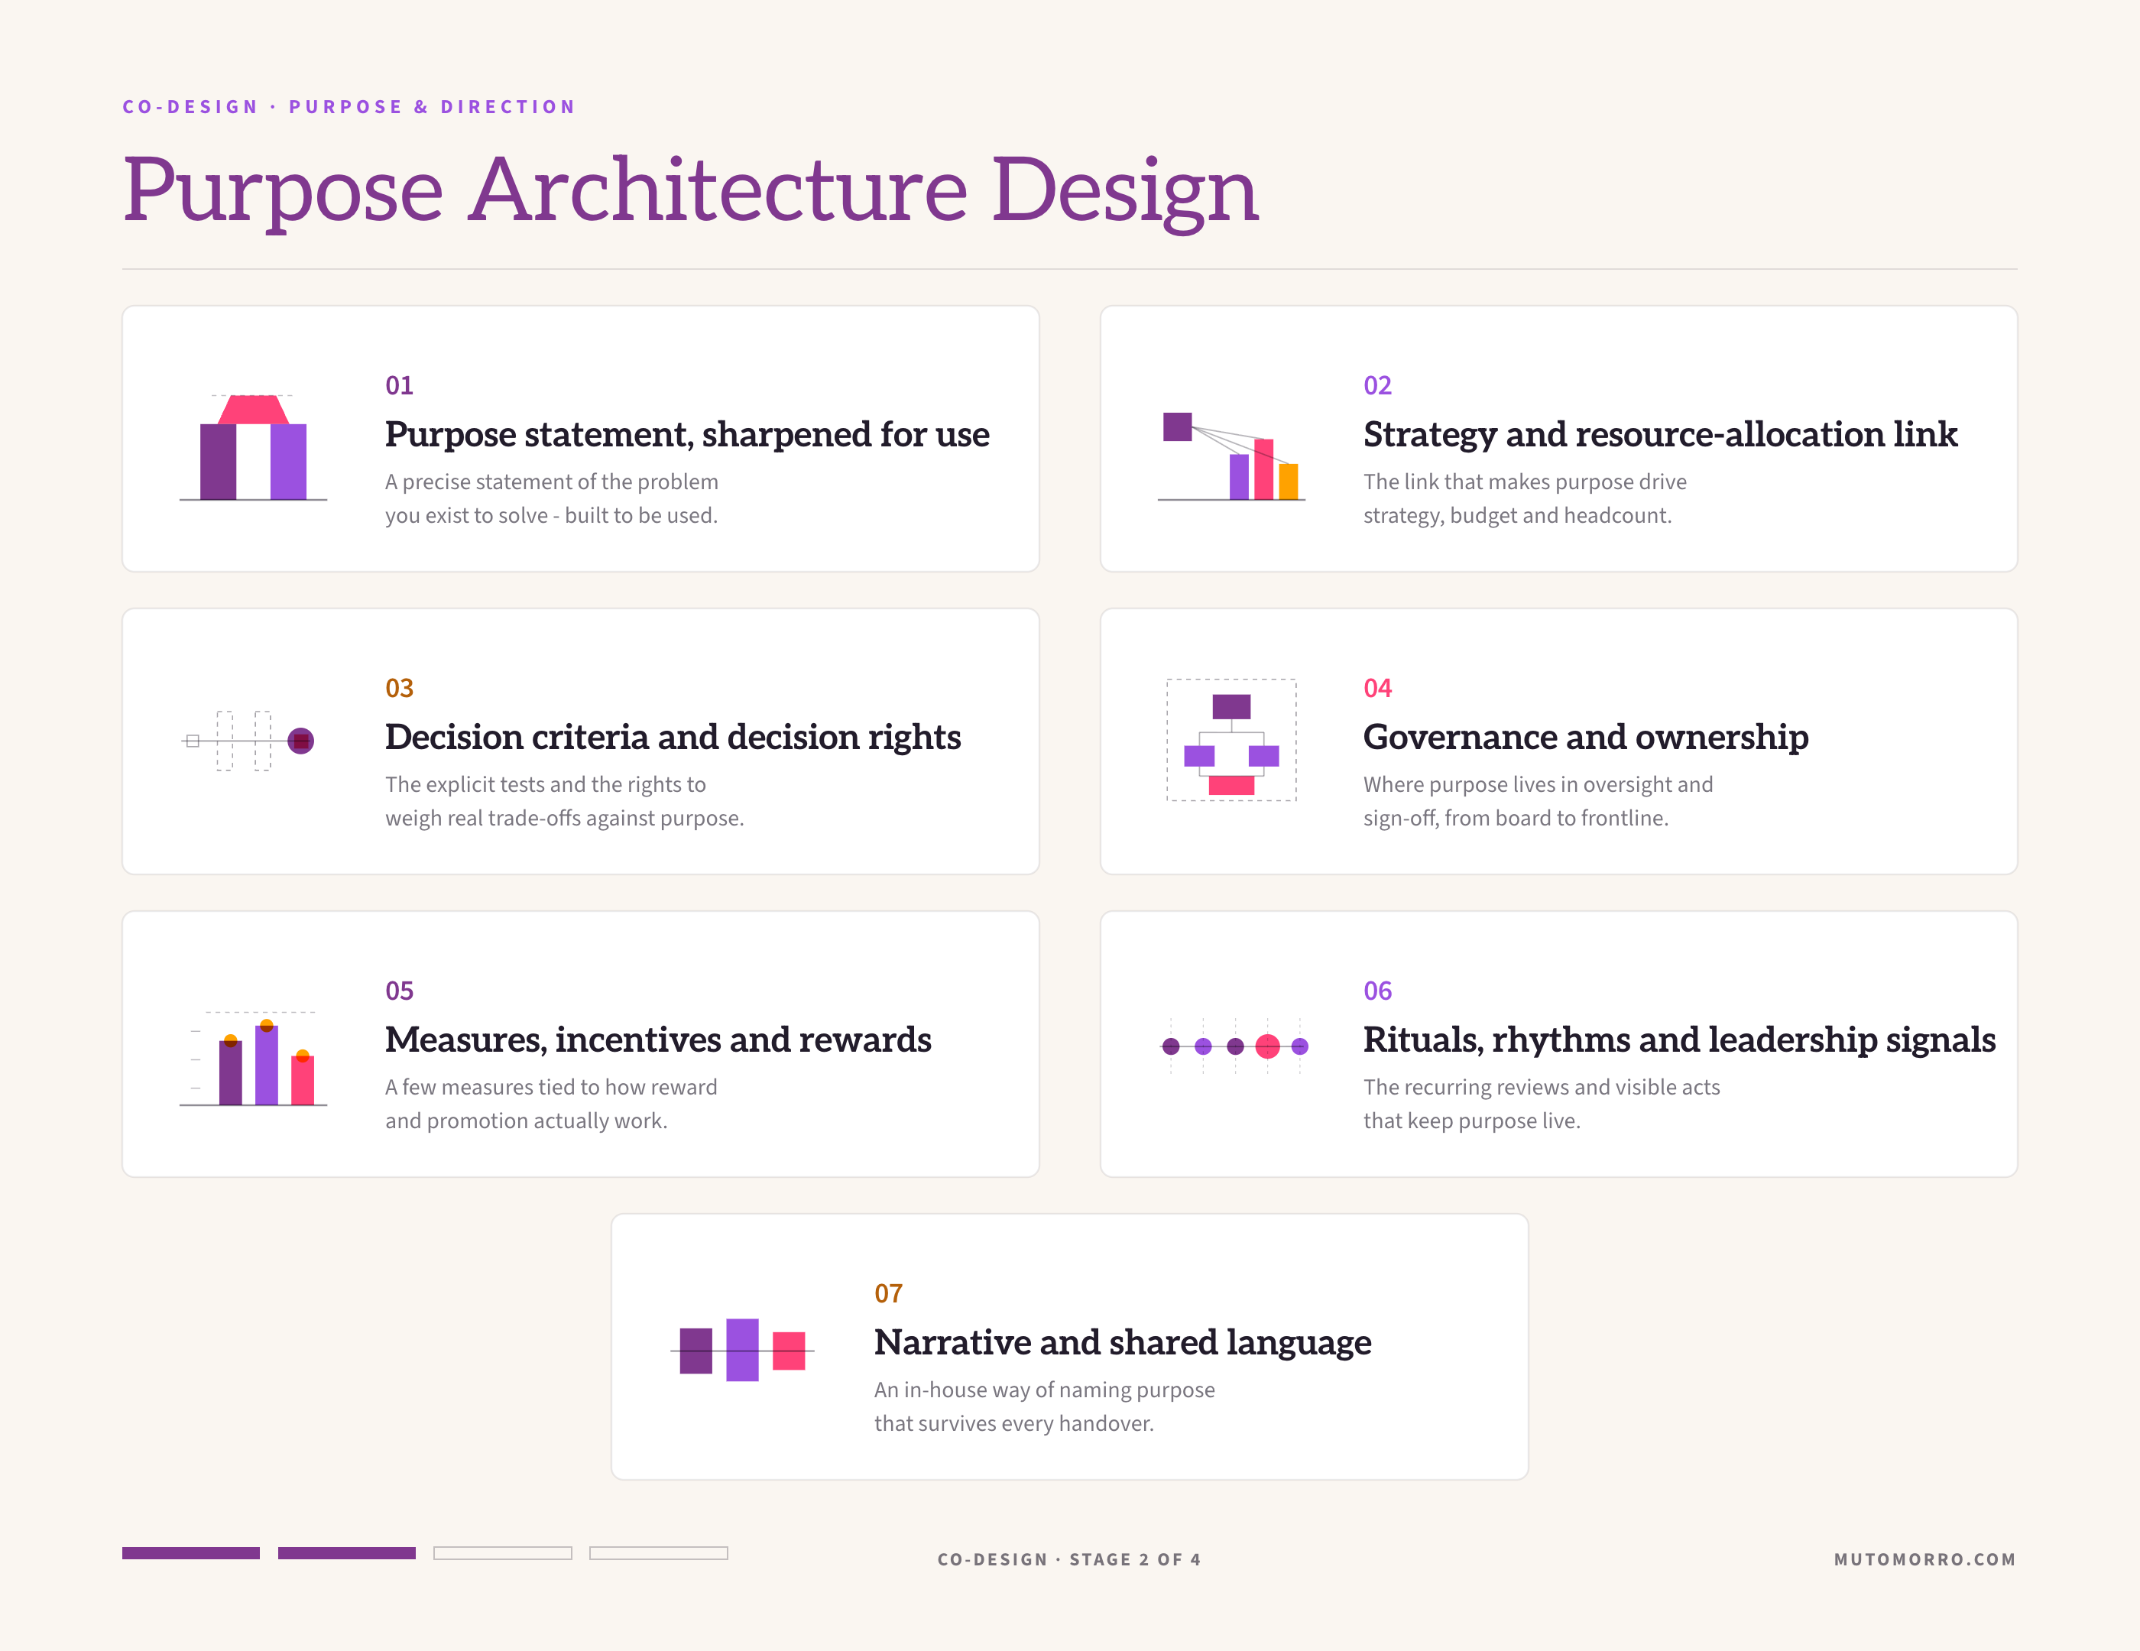This screenshot has height=1651, width=2140.
Task: Click 'that survives every handover.' line
Action: [1014, 1424]
